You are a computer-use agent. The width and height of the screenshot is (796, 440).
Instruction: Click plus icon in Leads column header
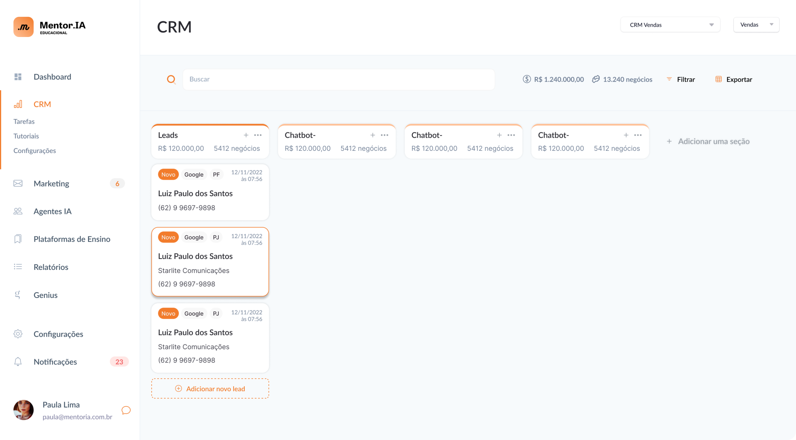[x=246, y=135]
